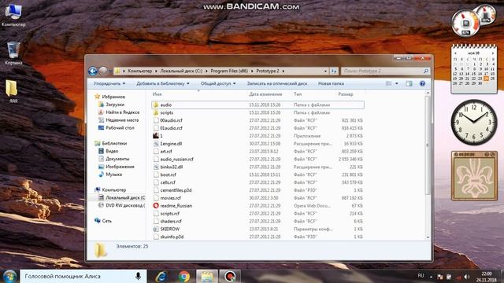Screen dimensions: 504x283
Task: Select Локальный диск (C:) in navigation tree
Action: pos(122,197)
